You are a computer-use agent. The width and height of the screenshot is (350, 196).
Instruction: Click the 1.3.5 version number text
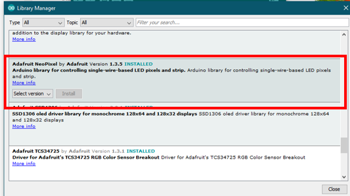(116, 64)
